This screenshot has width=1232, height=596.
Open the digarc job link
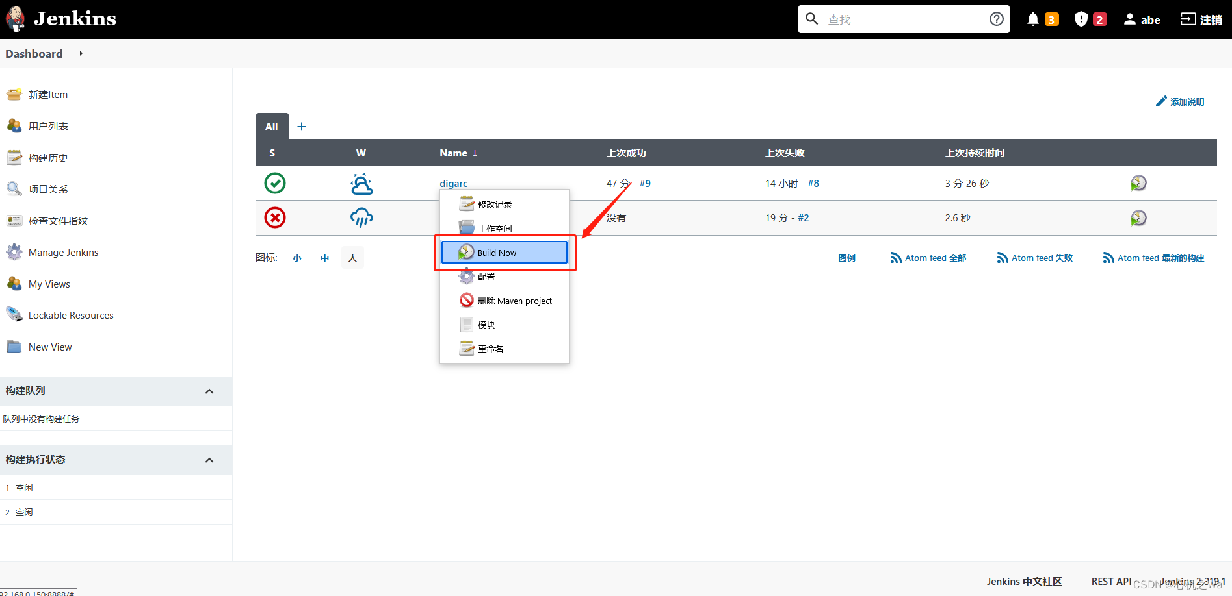(x=453, y=183)
